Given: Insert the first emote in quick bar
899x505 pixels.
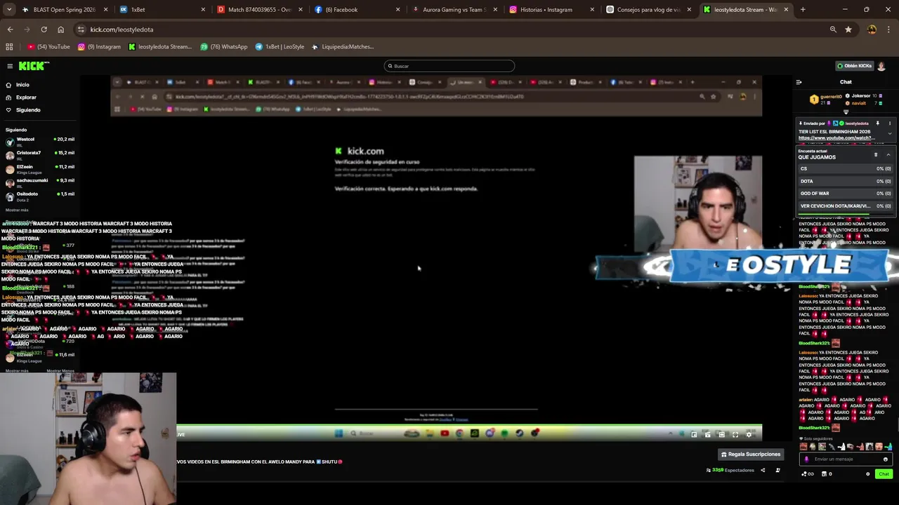Looking at the screenshot, I should (803, 447).
